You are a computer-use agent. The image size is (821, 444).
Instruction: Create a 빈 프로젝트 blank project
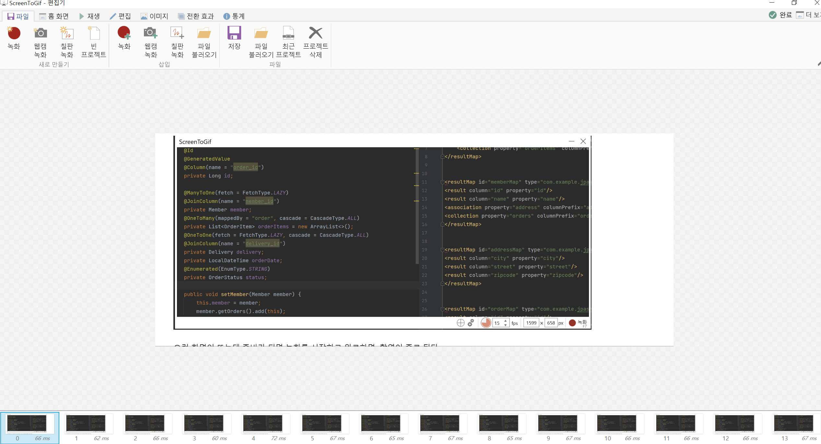point(93,33)
